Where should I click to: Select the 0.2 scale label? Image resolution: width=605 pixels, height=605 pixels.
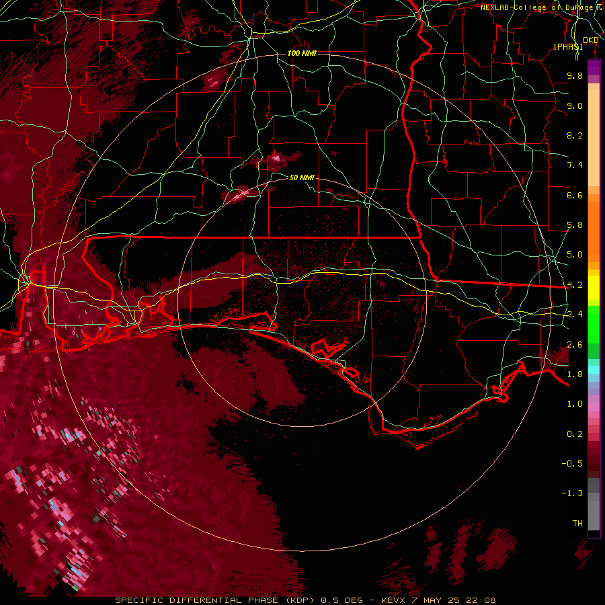click(575, 434)
